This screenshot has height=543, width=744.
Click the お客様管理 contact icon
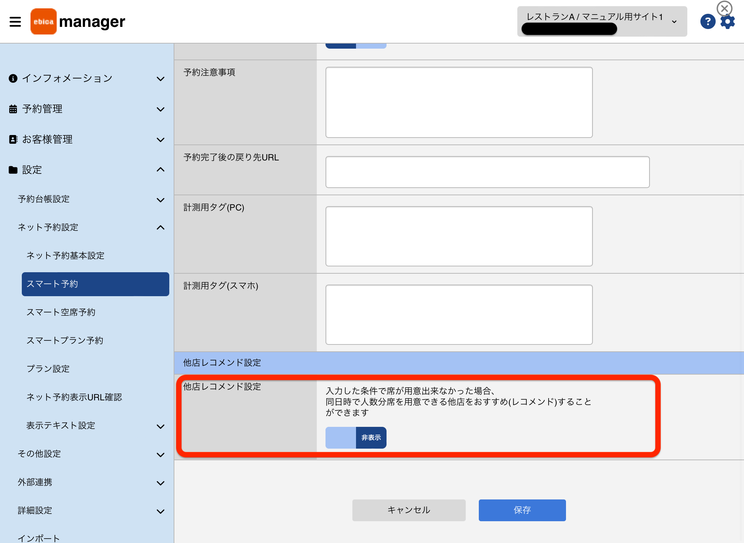[13, 139]
